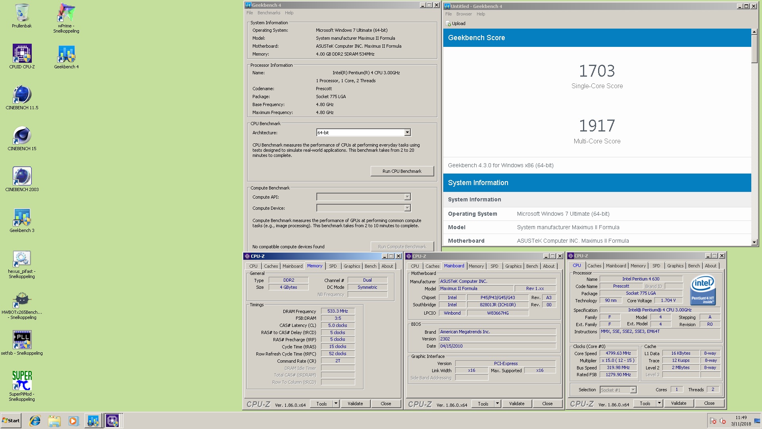The image size is (762, 429).
Task: Click the Start button
Action: pyautogui.click(x=11, y=421)
